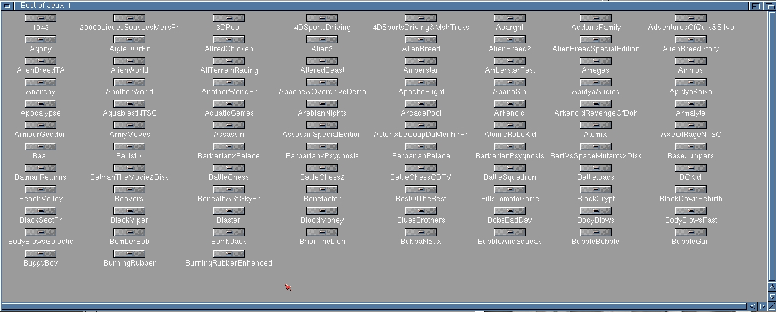Viewport: 776px width, 312px height.
Task: Open the BubbleBobble drawer icon
Action: [596, 232]
